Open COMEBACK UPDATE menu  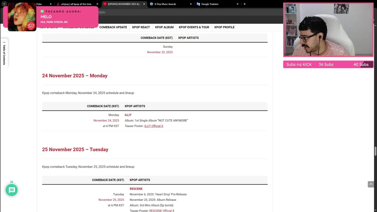(x=113, y=27)
